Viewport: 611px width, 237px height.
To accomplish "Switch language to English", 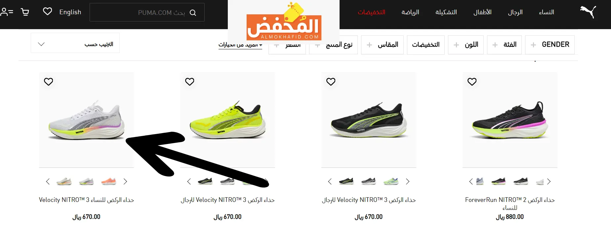I will click(70, 12).
